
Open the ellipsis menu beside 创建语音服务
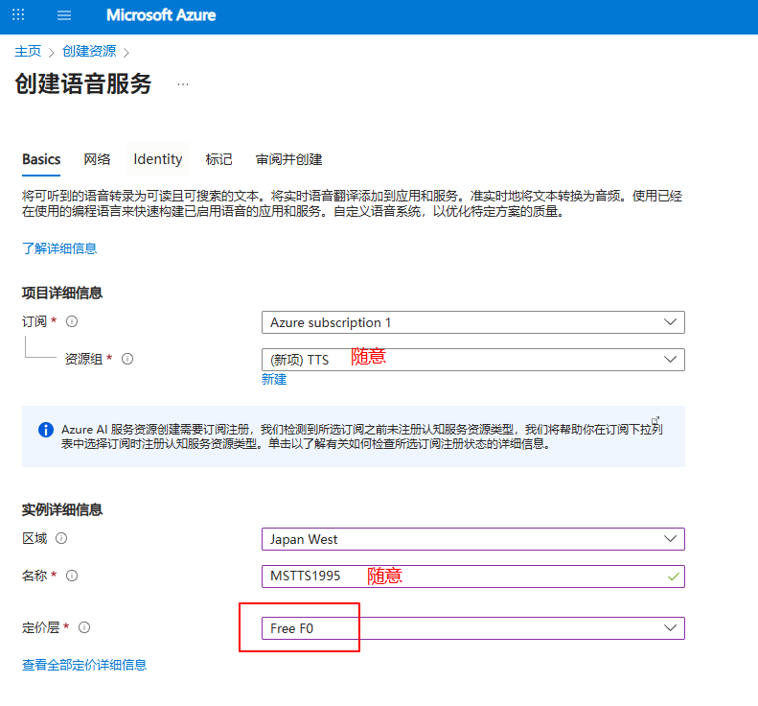(183, 84)
